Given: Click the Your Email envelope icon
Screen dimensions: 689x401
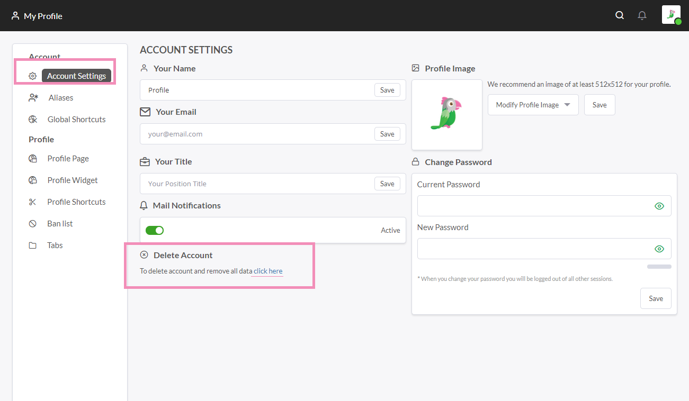Looking at the screenshot, I should [145, 112].
